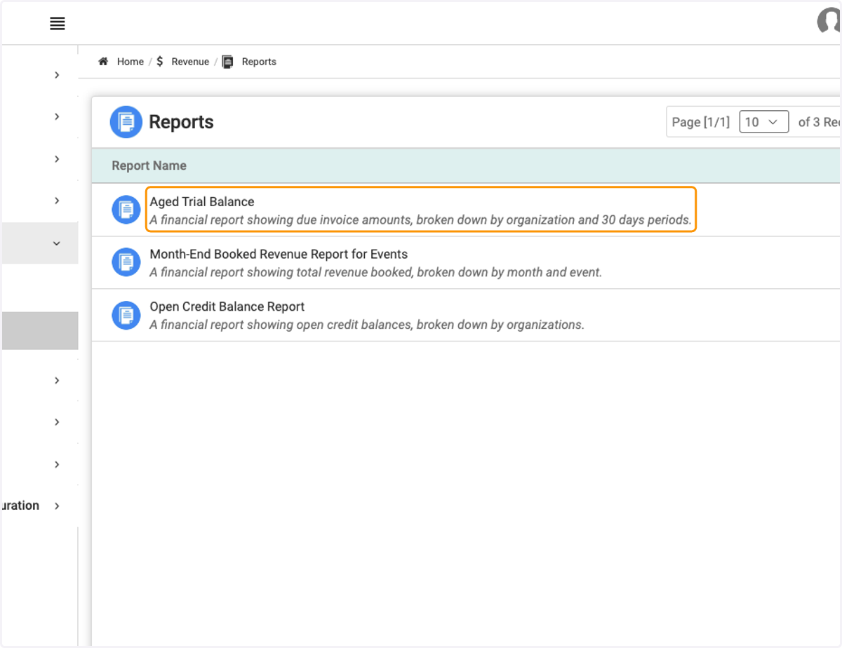Open the Aged Trial Balance report

coord(202,202)
